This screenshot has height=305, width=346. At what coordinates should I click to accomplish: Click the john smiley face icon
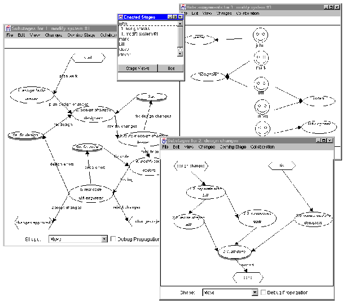[x=259, y=35]
